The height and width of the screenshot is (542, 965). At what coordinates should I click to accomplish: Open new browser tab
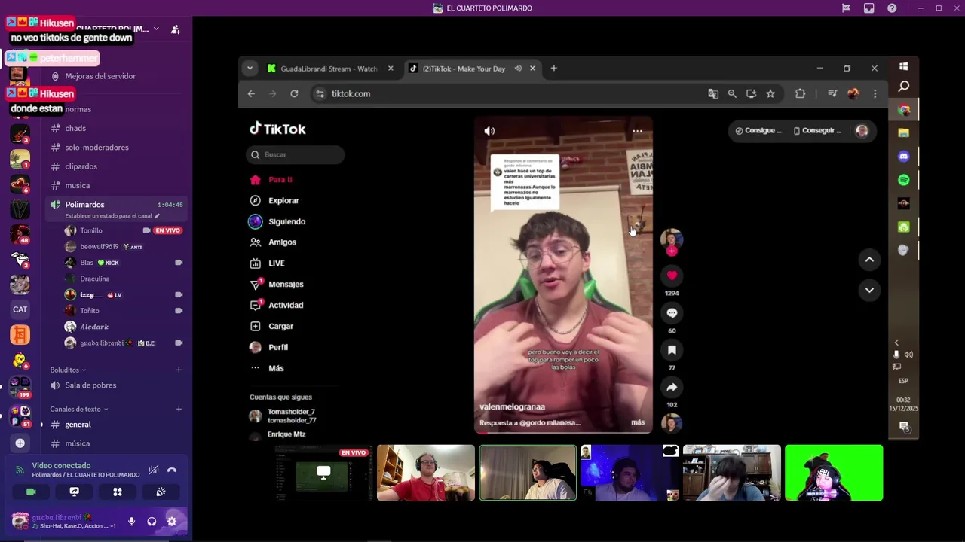point(553,69)
